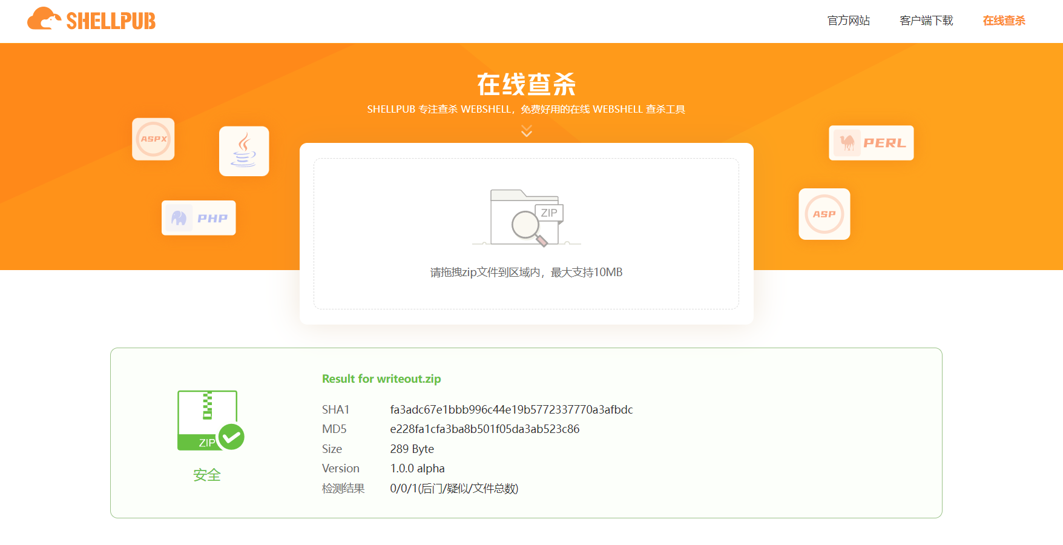Image resolution: width=1063 pixels, height=545 pixels.
Task: Click the ZIP folder upload illustration
Action: click(x=525, y=217)
